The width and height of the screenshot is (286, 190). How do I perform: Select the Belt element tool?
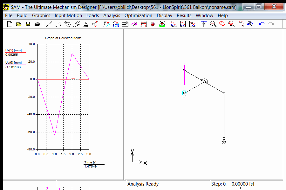77,24
